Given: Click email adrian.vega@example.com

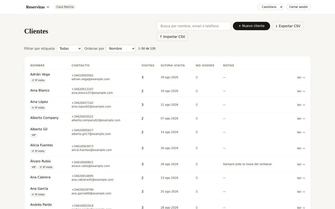Looking at the screenshot, I should coord(90,79).
